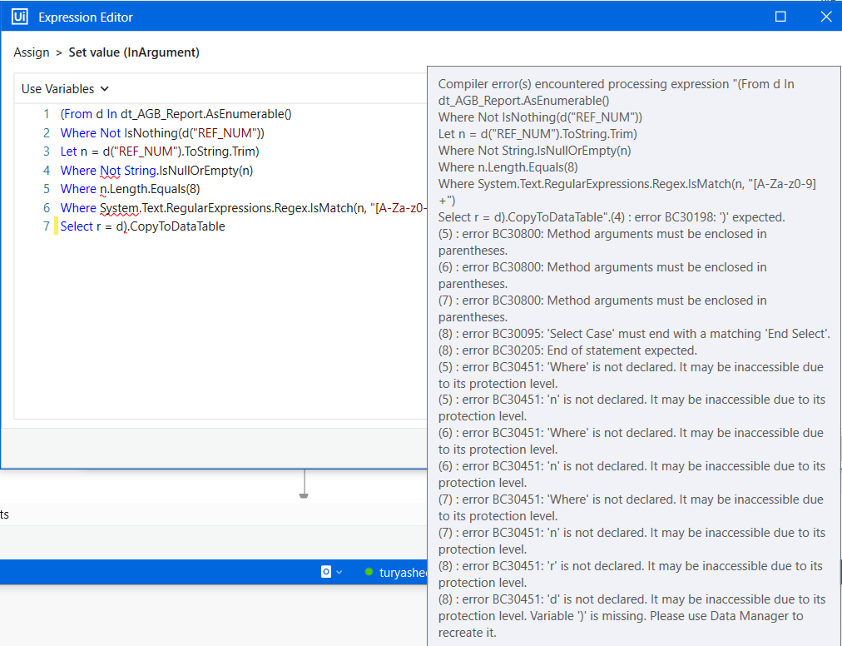Maximize the Expression Editor window

coord(780,17)
